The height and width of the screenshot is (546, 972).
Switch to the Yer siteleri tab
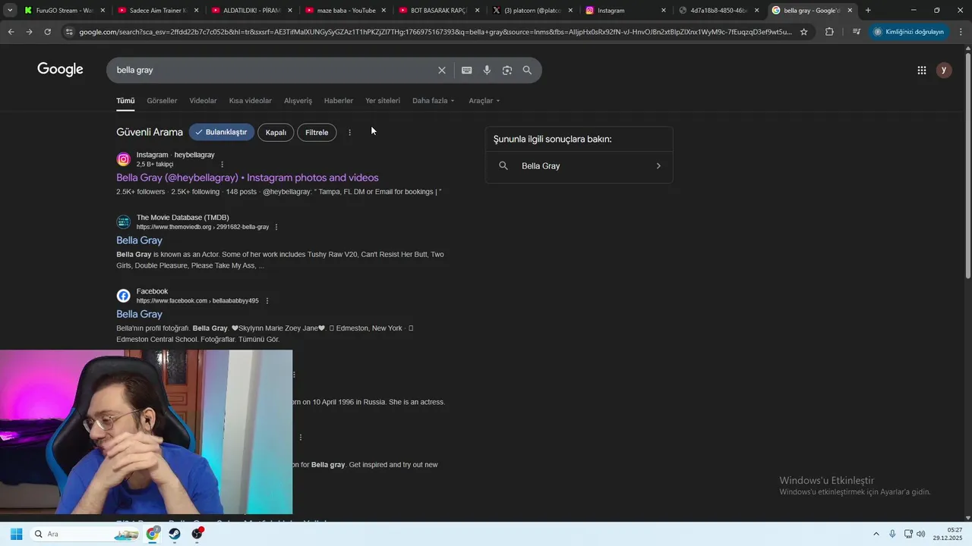(383, 101)
